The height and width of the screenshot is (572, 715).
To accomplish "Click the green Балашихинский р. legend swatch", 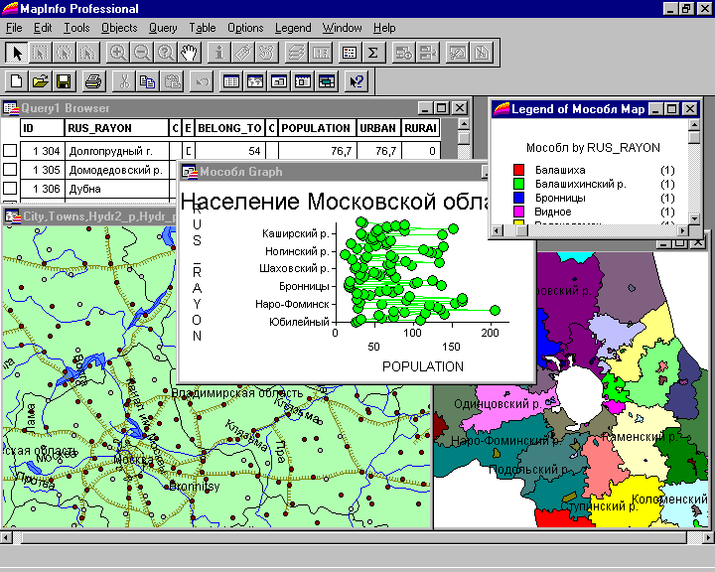I will 519,184.
